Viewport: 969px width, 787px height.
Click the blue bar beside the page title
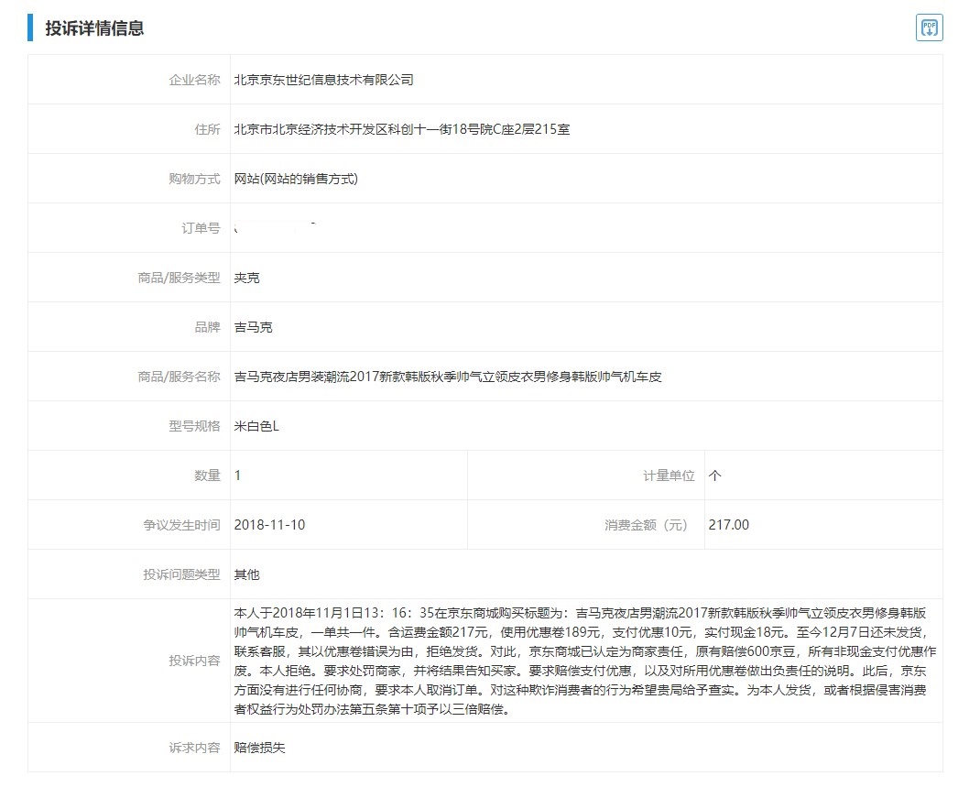[29, 27]
